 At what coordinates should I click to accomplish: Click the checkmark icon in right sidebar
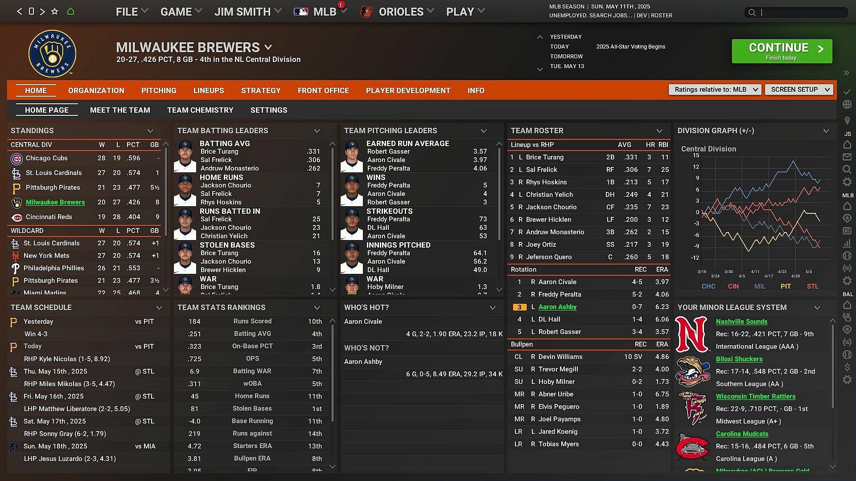click(847, 91)
